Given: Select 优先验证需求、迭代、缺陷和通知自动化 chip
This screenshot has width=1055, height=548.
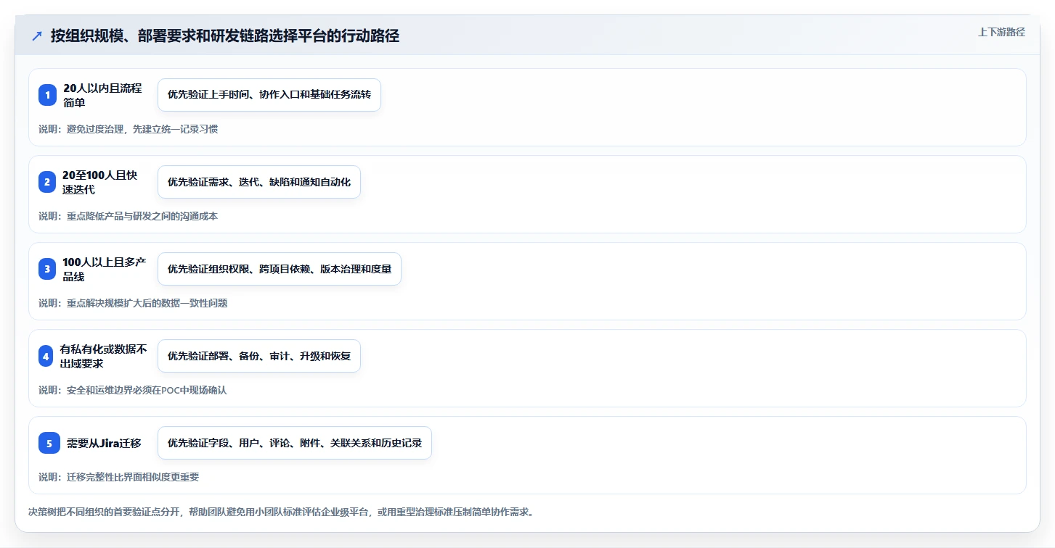Looking at the screenshot, I should 259,182.
